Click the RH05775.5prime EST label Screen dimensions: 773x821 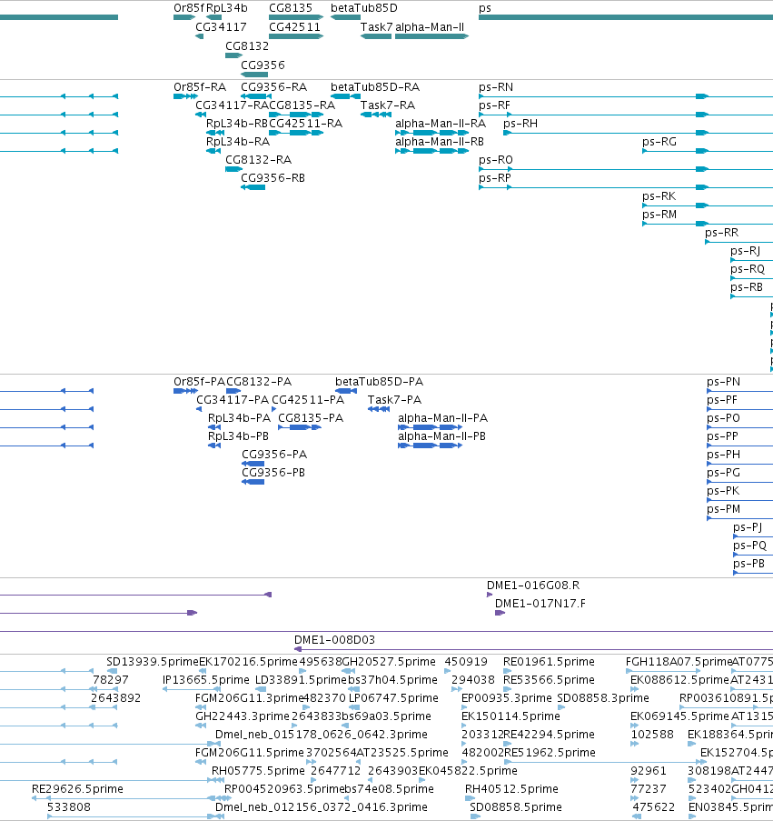pos(258,771)
